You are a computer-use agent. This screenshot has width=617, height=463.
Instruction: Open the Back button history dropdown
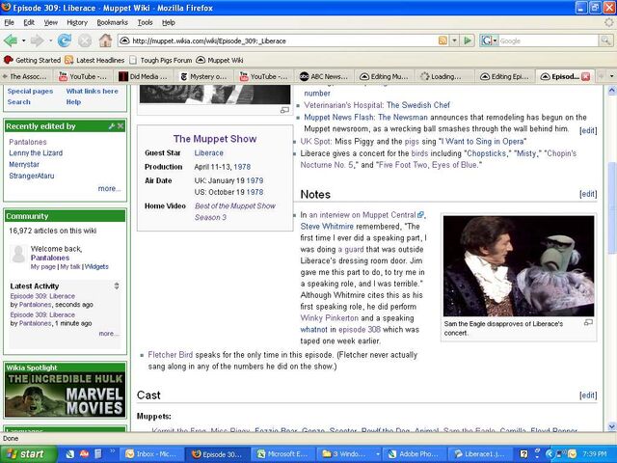coord(23,41)
